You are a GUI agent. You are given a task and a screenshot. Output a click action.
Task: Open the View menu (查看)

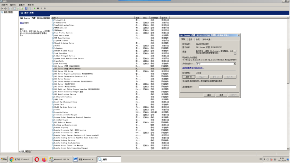pyautogui.click(x=22, y=5)
